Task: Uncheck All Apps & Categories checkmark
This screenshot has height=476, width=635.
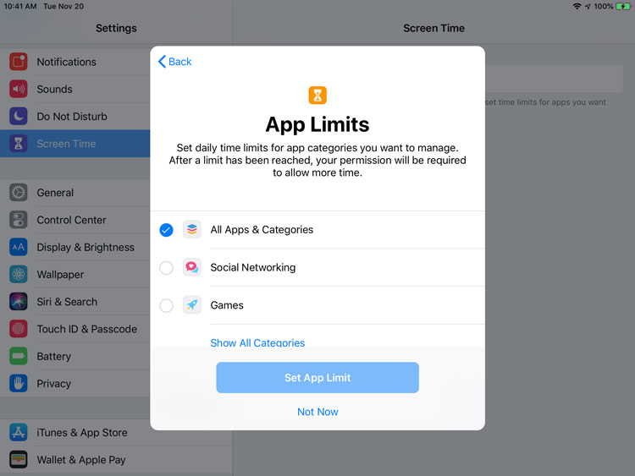Action: coord(166,230)
